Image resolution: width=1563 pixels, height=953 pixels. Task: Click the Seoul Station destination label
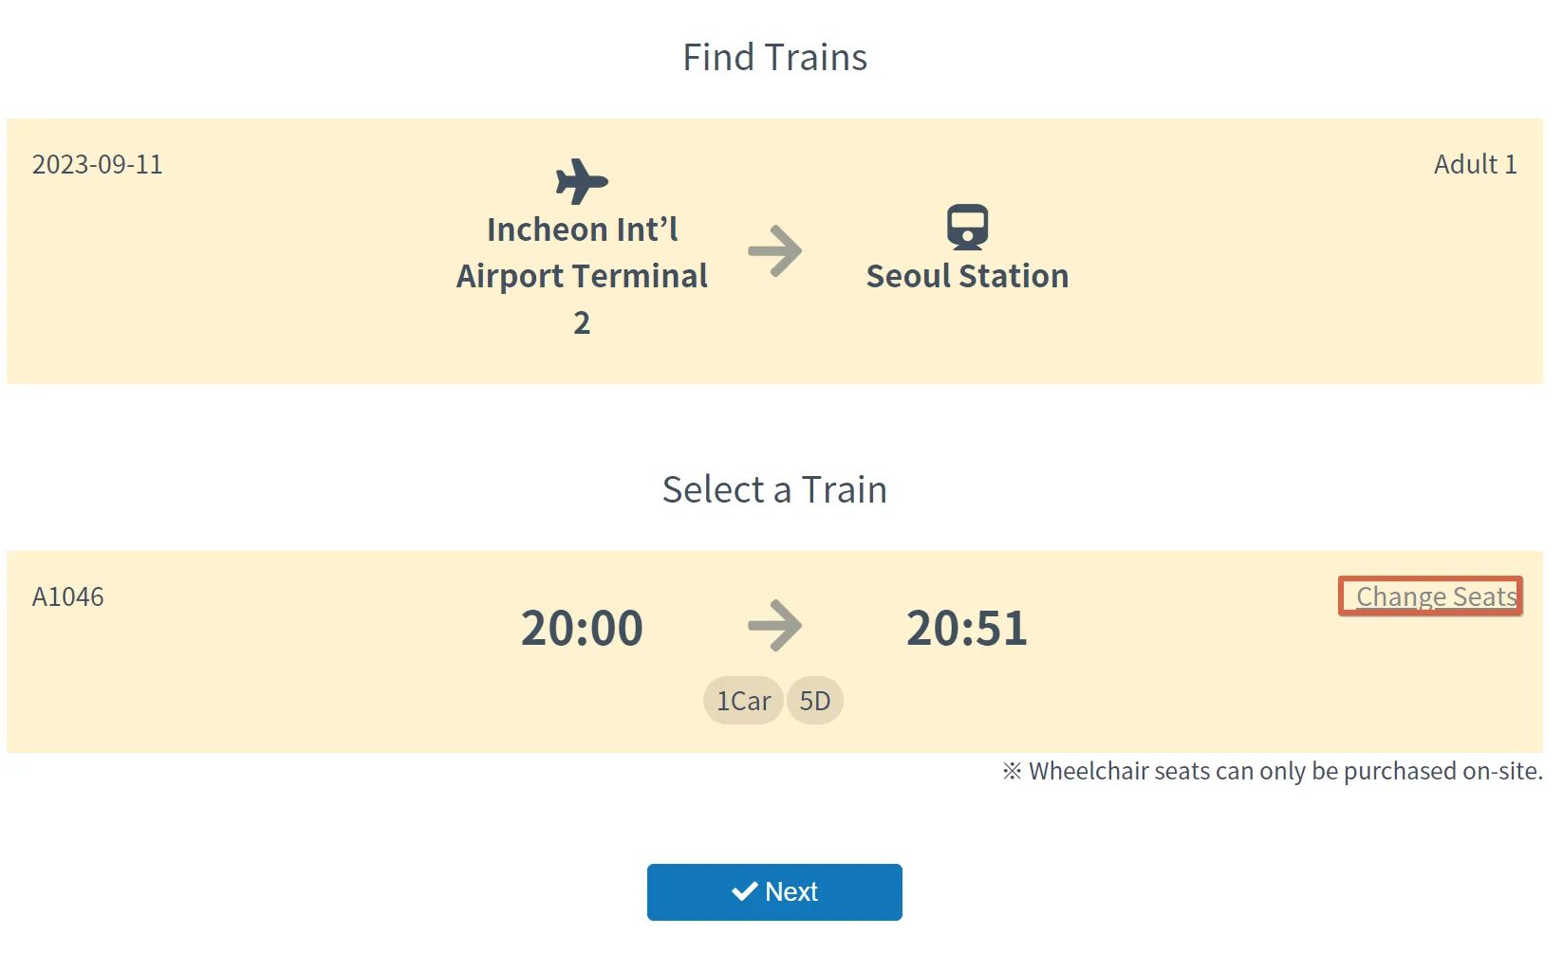point(967,276)
